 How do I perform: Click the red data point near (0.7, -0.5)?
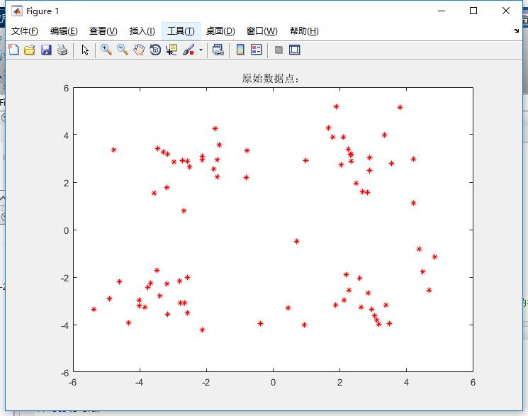click(296, 241)
